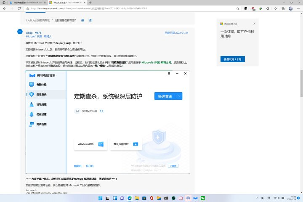The image size is (303, 202).
Task: Close the first Bing search tab
Action: 45,3
